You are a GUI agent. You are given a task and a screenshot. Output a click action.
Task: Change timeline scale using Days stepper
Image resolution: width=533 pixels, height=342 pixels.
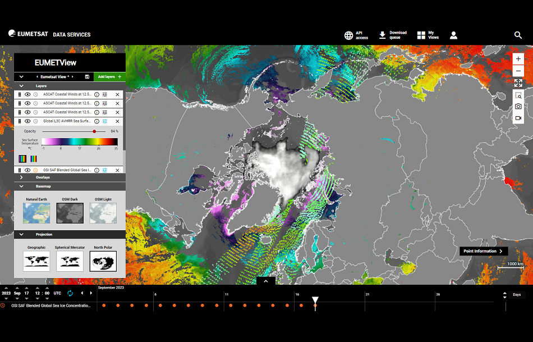tap(505, 295)
